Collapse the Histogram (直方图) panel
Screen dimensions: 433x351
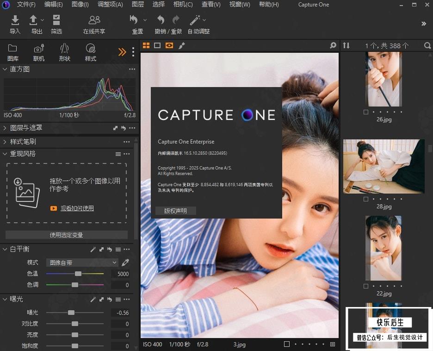tap(5, 69)
